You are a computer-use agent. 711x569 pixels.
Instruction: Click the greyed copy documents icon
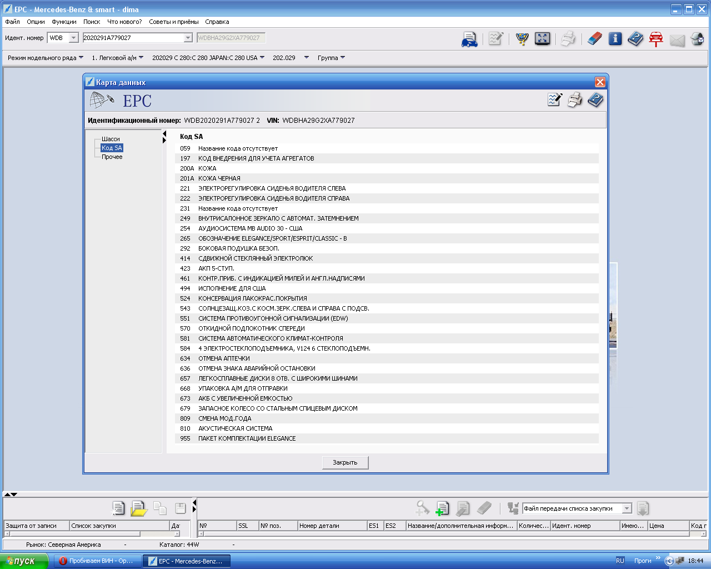coord(160,508)
